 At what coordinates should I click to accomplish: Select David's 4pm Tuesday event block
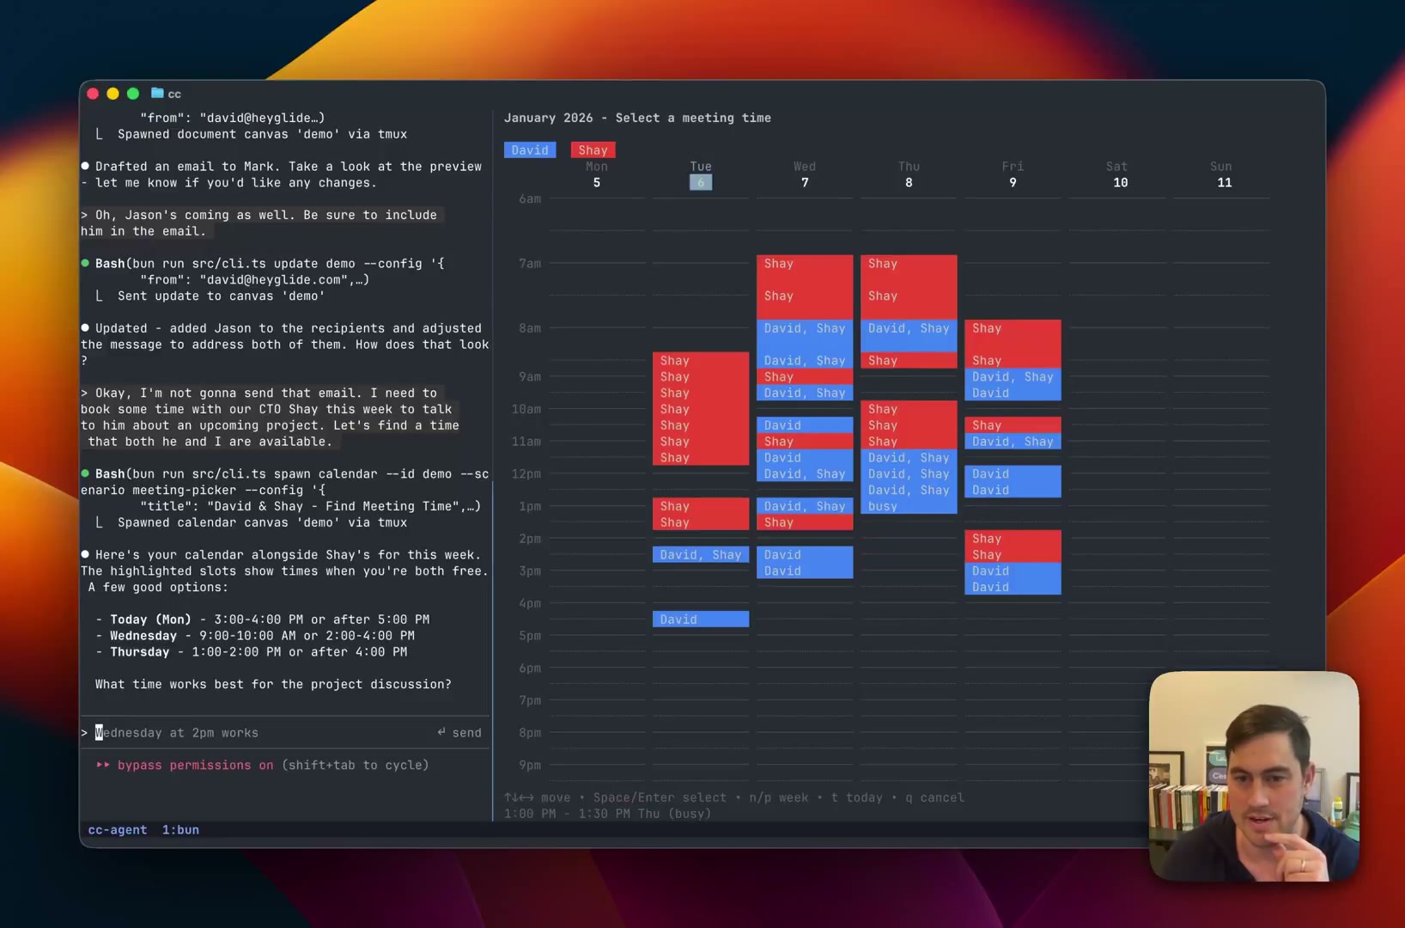(700, 619)
